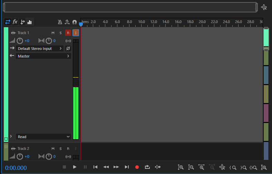Toggle Monitor Input on Track 1
272x174 pixels.
(76, 33)
